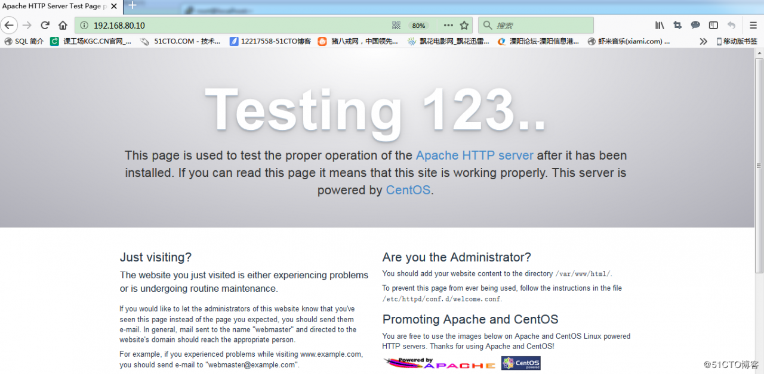
Task: Bookmark this page with the star icon
Action: tap(464, 25)
